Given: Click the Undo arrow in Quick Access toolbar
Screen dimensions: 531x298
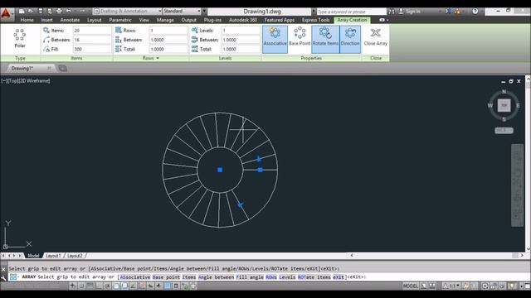Looking at the screenshot, I should pyautogui.click(x=68, y=11).
